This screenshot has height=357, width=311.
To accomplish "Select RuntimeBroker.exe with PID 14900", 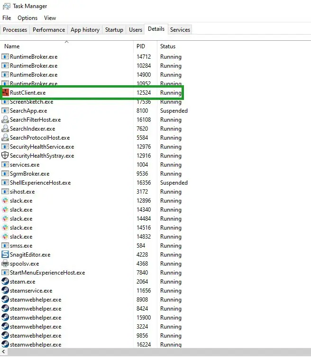I will (x=34, y=75).
